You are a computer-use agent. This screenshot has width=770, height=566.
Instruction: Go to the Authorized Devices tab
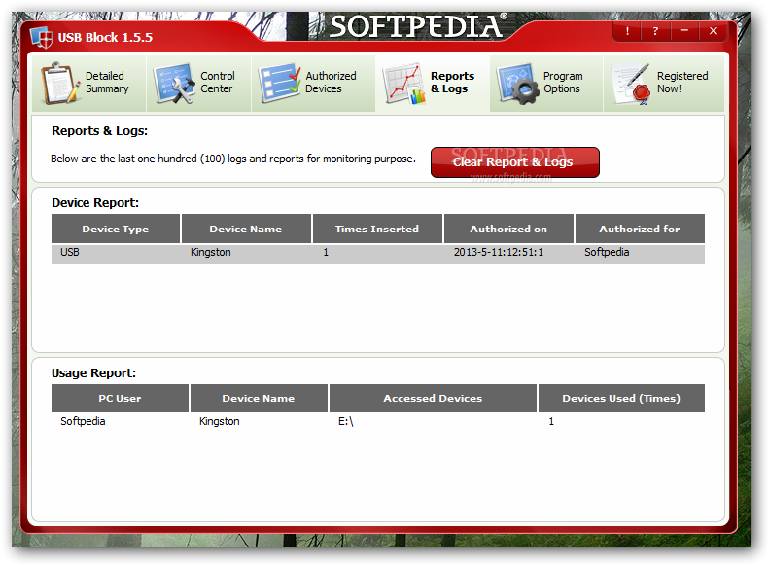(x=313, y=83)
